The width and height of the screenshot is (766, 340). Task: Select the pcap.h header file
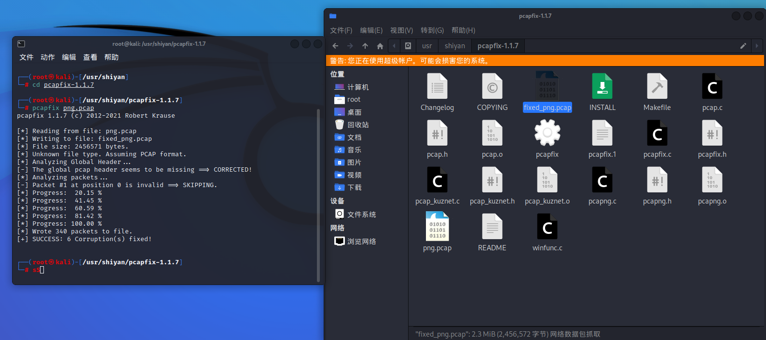437,134
